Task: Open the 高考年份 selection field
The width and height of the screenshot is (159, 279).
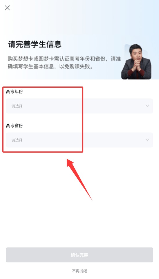Action: pyautogui.click(x=79, y=106)
